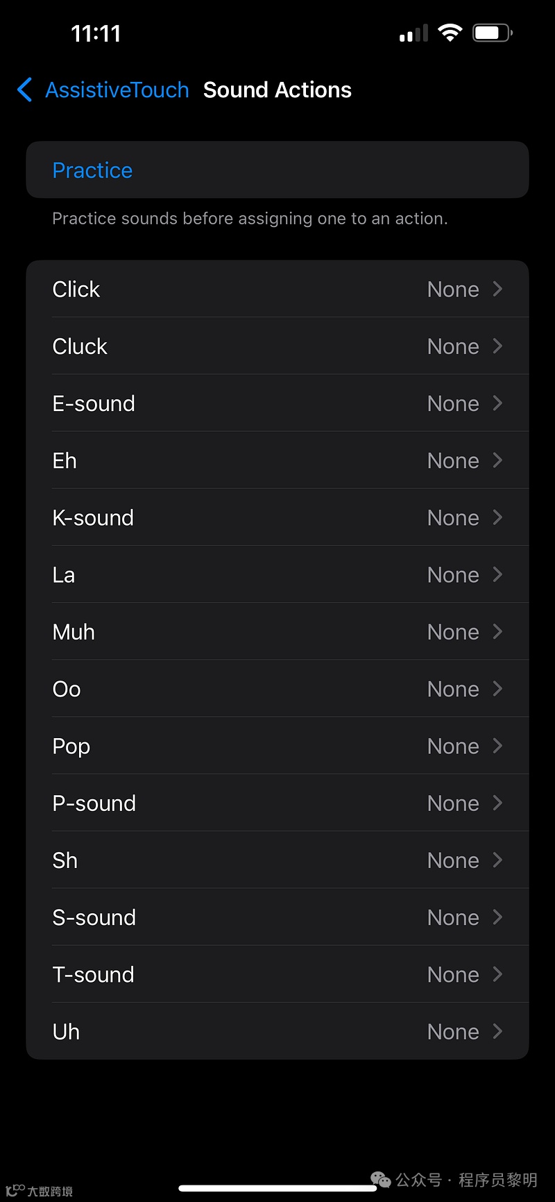Open the Click sound action row
The width and height of the screenshot is (555, 1202).
click(x=277, y=289)
